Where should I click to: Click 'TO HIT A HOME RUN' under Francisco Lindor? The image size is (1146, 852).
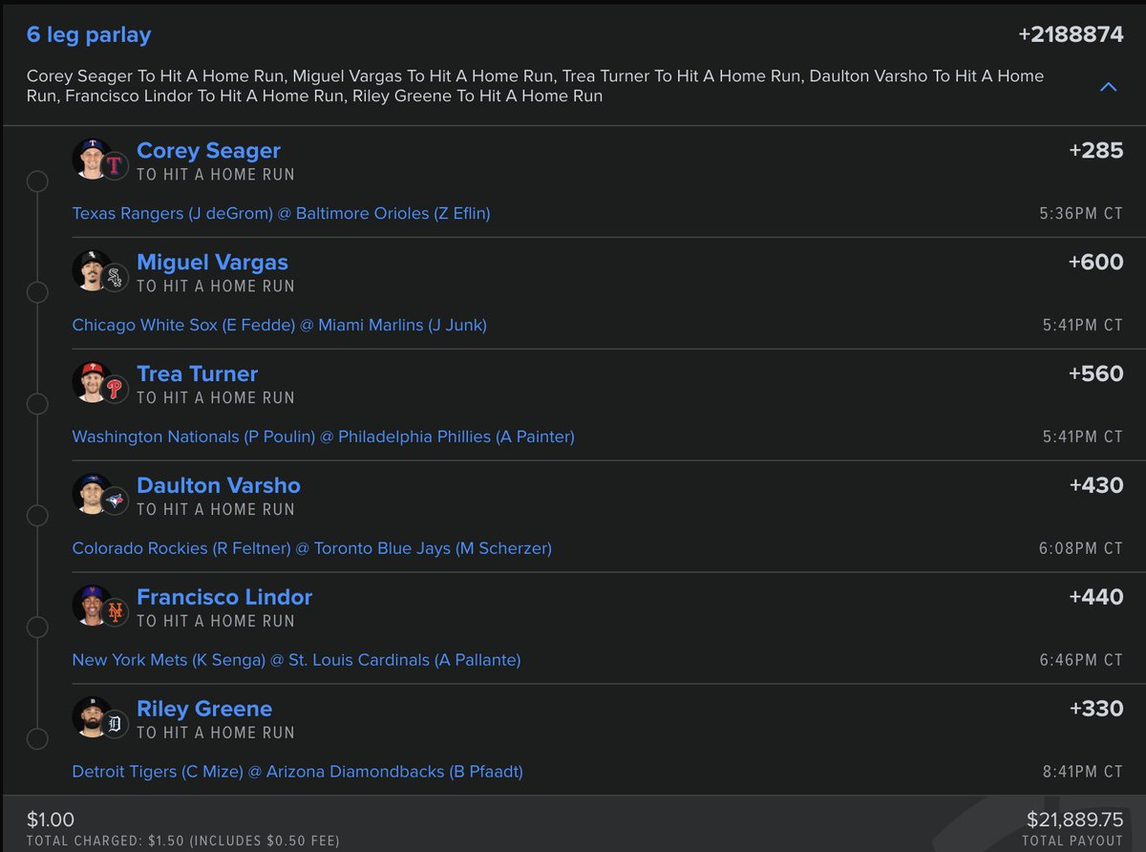[x=216, y=622]
